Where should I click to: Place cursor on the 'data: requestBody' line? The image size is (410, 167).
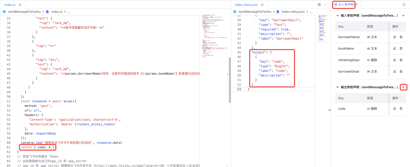coord(40,133)
